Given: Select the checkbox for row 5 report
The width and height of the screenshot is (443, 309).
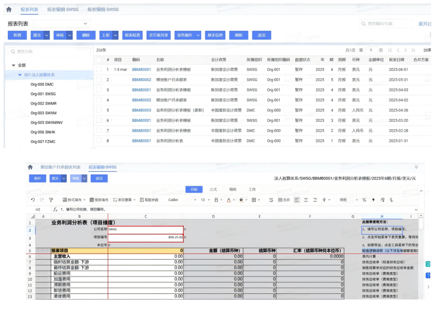Looking at the screenshot, I should tap(99, 110).
